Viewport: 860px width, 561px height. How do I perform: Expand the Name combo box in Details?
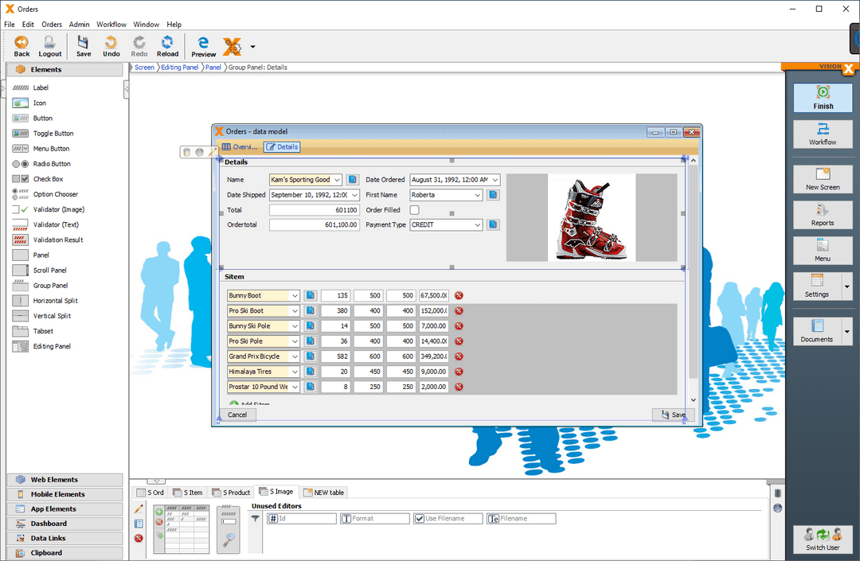338,179
